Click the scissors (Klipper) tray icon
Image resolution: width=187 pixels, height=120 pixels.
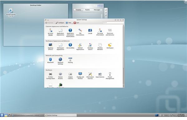[164, 115]
